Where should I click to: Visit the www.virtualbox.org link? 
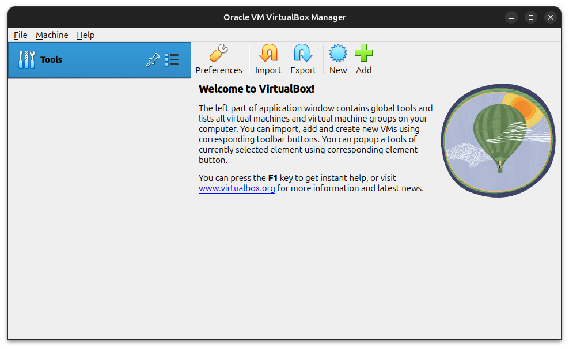point(237,188)
